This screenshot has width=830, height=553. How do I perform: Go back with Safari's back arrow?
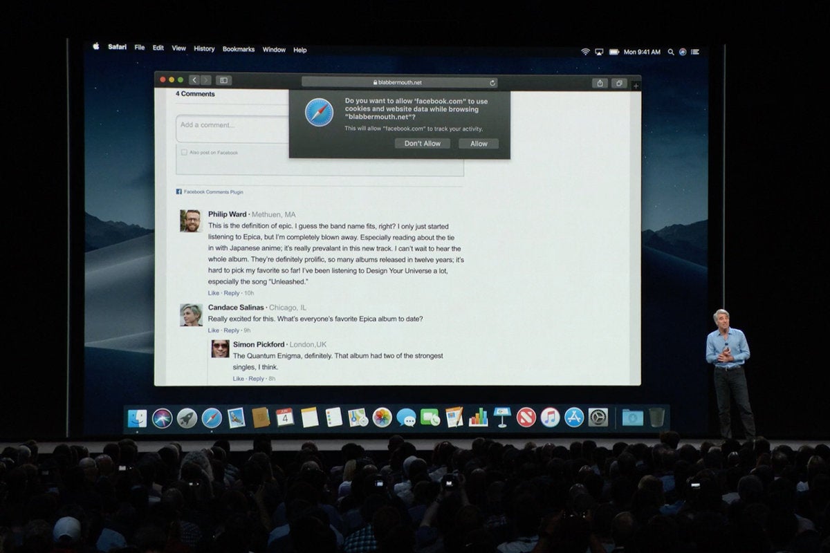coord(194,80)
